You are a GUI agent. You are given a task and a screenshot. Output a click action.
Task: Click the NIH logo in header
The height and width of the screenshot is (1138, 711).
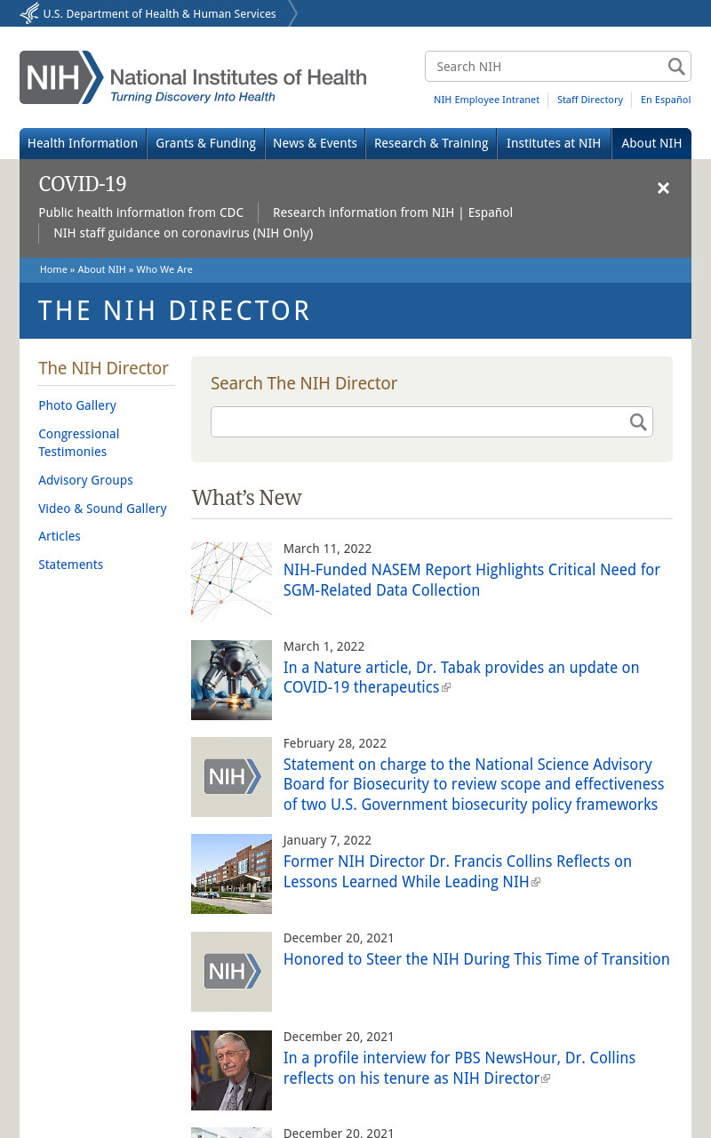click(193, 77)
